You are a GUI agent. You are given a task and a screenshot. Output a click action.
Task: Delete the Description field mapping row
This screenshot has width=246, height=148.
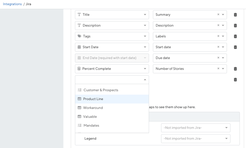[x=235, y=26]
